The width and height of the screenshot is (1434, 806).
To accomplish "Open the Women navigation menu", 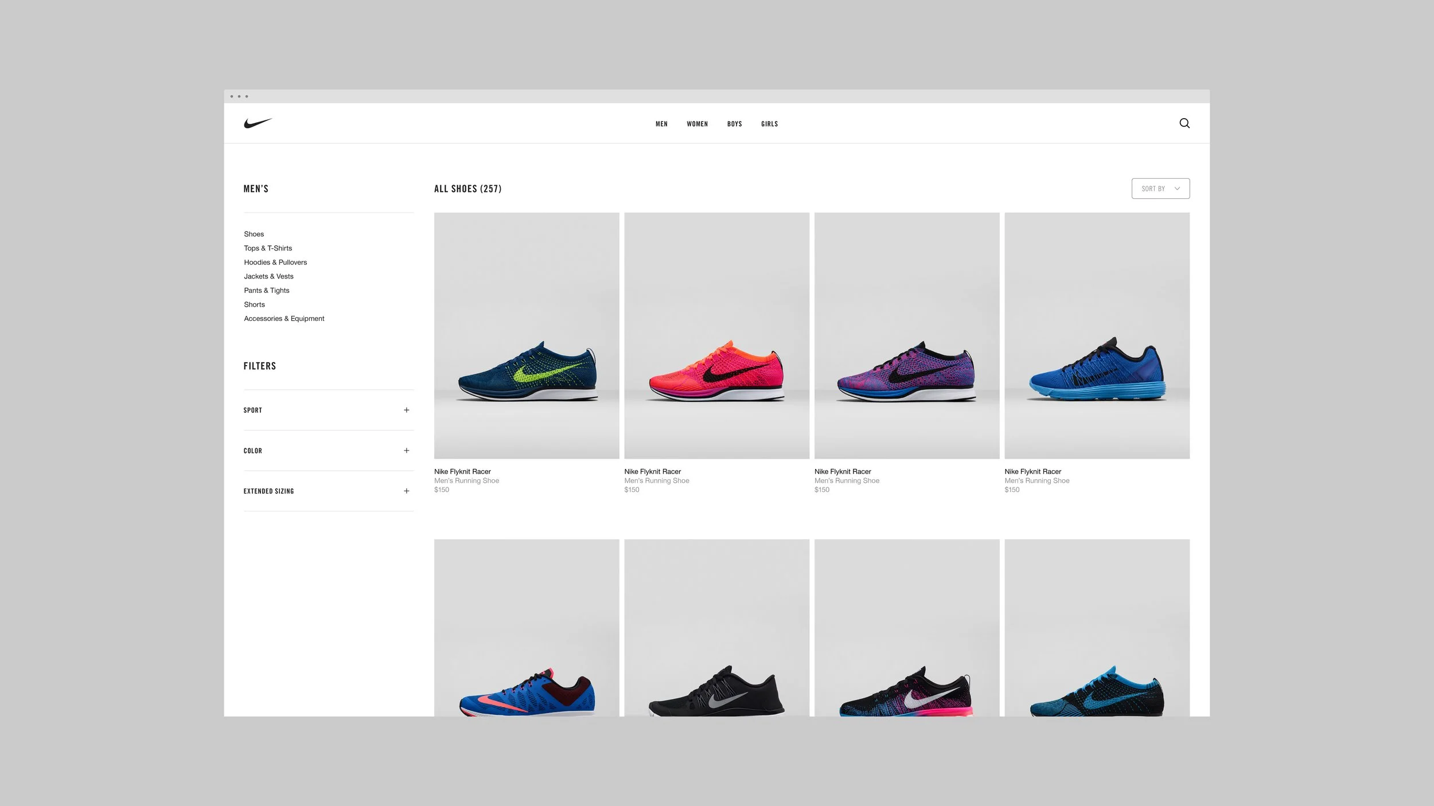I will click(697, 124).
